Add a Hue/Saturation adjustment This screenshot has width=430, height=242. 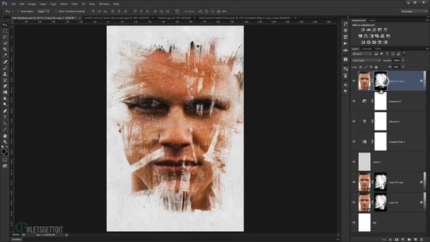click(360, 36)
